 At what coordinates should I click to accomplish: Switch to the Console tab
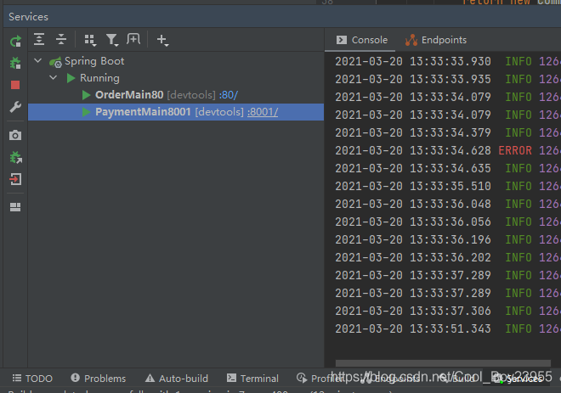(x=362, y=40)
